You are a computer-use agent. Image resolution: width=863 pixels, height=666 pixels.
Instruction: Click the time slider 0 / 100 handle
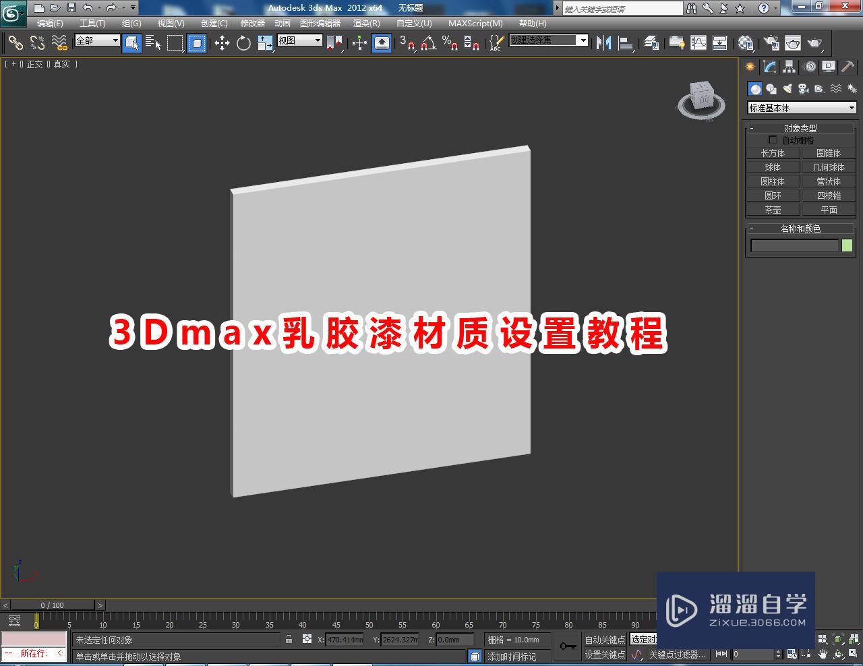53,605
